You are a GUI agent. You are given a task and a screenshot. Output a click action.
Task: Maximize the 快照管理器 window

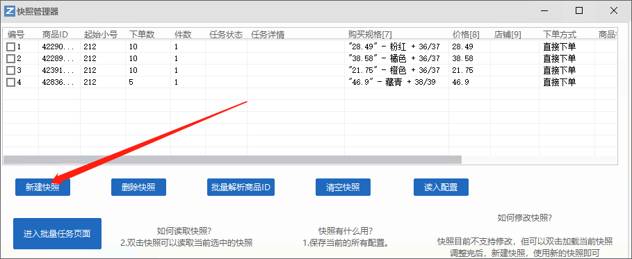coord(579,11)
